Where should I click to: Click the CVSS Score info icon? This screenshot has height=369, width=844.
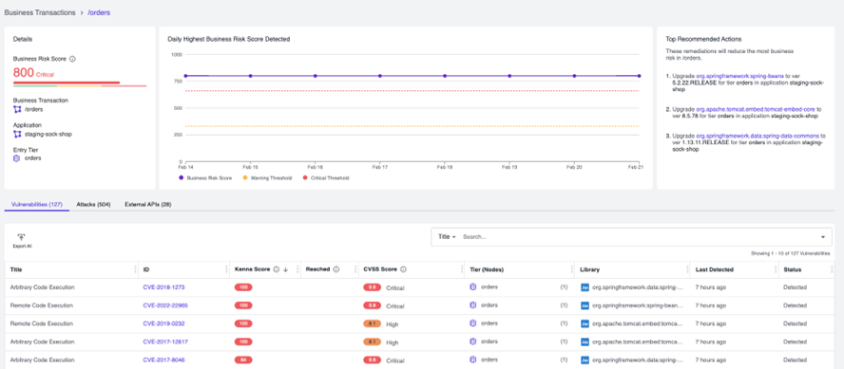coord(403,269)
